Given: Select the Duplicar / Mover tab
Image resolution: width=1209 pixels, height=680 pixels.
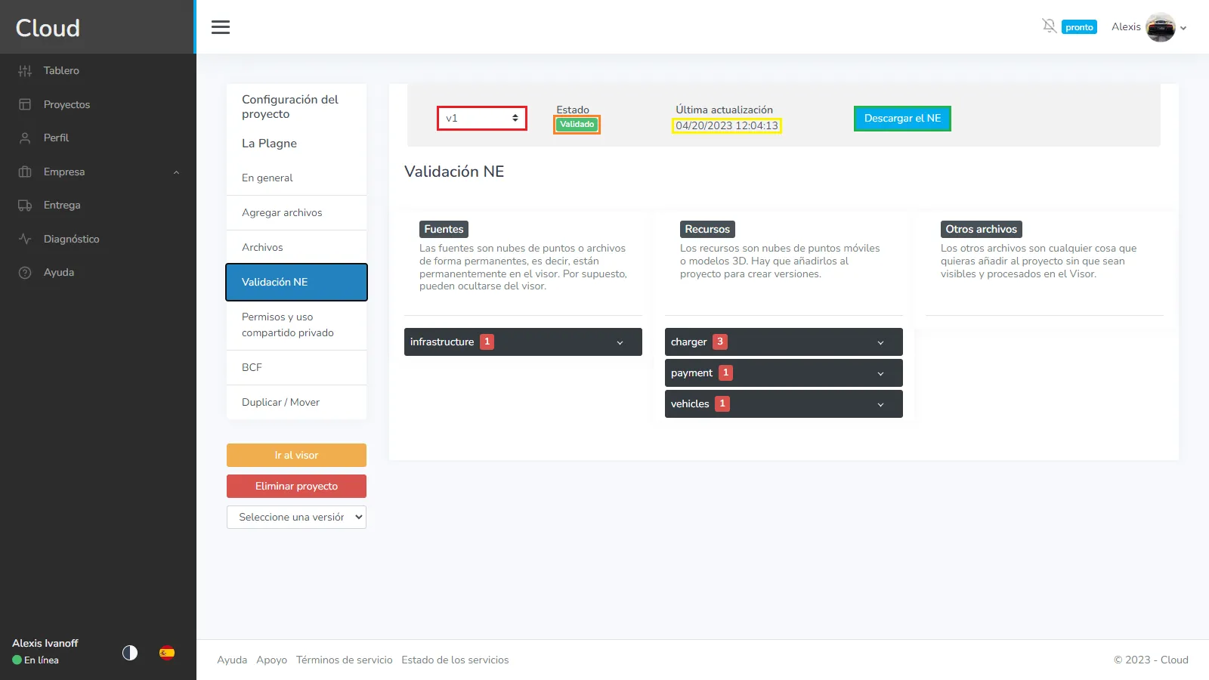Looking at the screenshot, I should pos(296,402).
